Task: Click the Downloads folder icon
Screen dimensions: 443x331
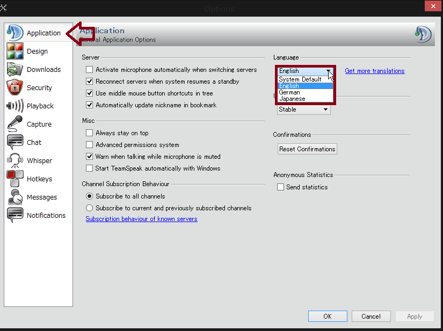Action: click(x=14, y=69)
